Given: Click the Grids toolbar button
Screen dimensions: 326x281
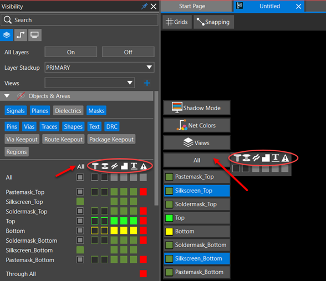Looking at the screenshot, I should 177,22.
